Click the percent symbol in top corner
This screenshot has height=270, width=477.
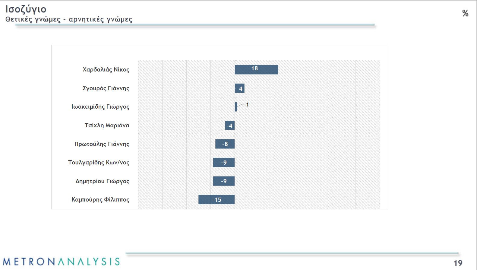tap(465, 13)
